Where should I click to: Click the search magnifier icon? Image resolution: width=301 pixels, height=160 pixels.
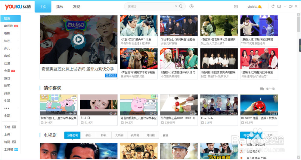[181, 6]
